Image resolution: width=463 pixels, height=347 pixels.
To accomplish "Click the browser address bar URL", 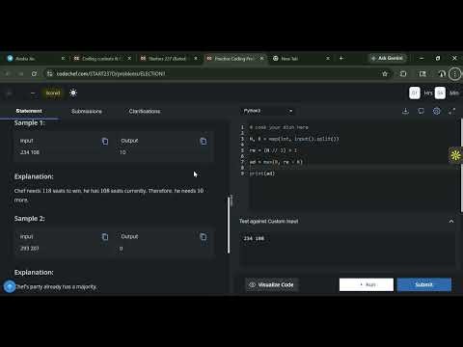I will [111, 74].
